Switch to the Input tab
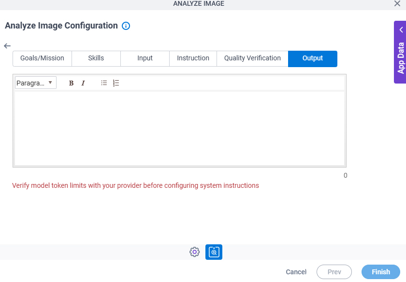This screenshot has width=406, height=282. coord(145,58)
